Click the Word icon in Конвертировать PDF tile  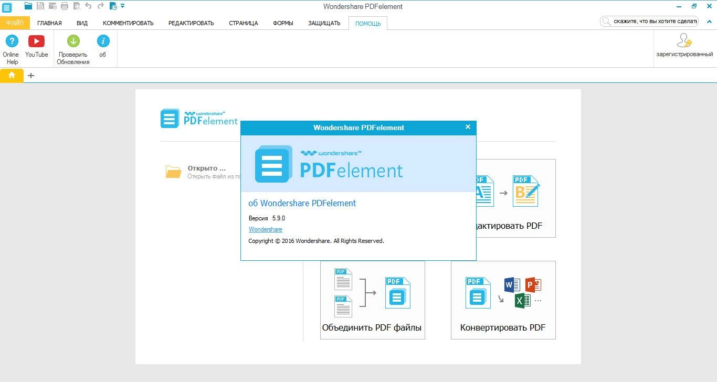(512, 285)
